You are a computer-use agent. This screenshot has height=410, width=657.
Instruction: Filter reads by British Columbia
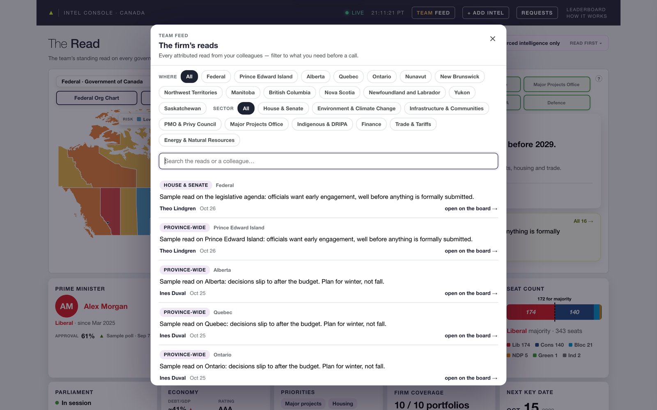pos(289,93)
